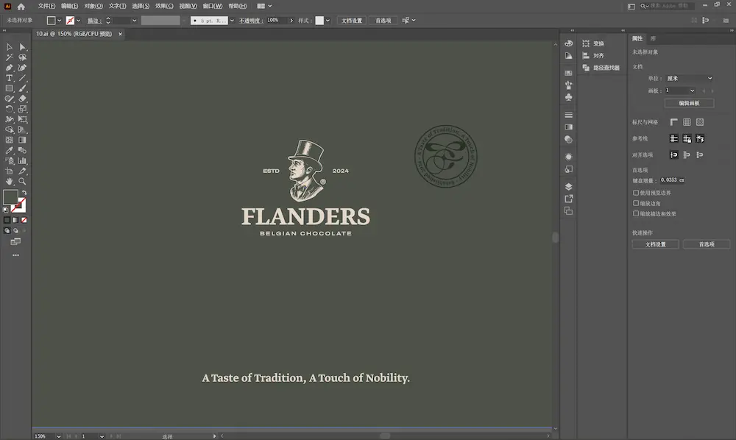Select the Zoom tool
The image size is (736, 440).
pos(22,181)
